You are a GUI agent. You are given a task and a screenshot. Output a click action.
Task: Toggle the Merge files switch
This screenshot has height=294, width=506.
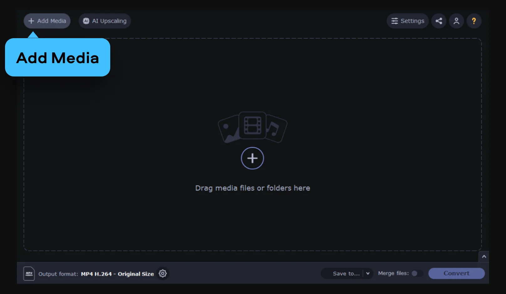pyautogui.click(x=417, y=273)
